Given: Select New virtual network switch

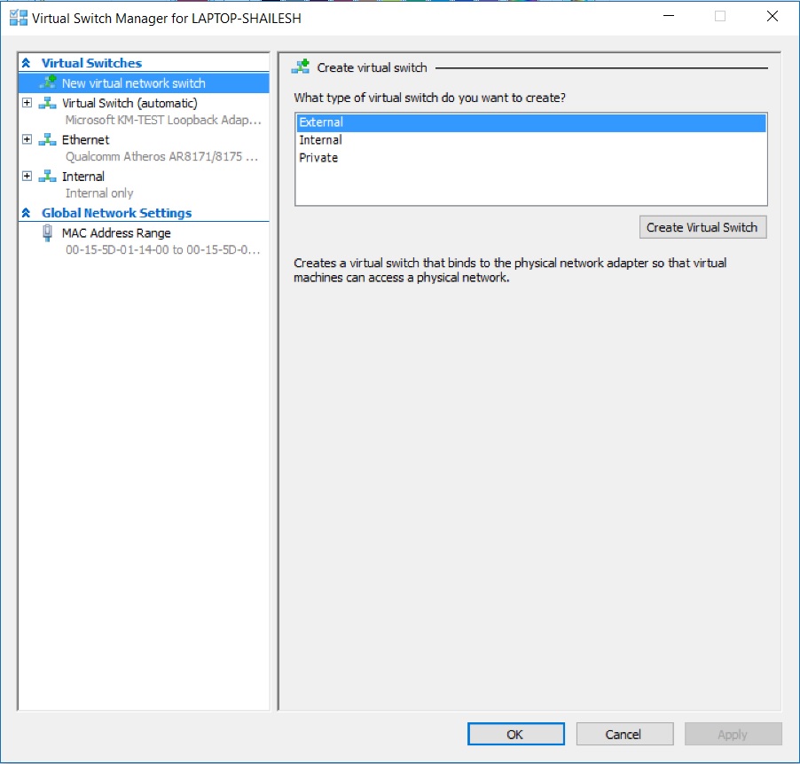Looking at the screenshot, I should click(x=144, y=83).
